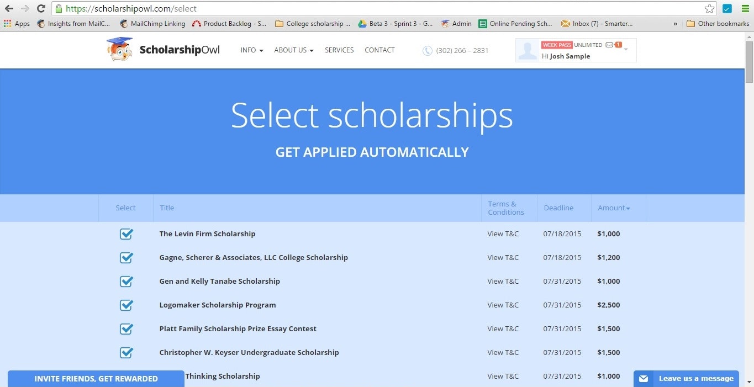The image size is (754, 387).
Task: Bookmark the page via the star icon
Action: click(x=710, y=8)
